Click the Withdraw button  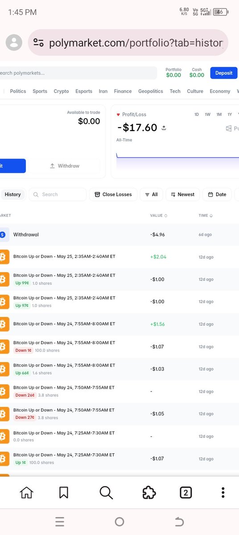pyautogui.click(x=65, y=166)
